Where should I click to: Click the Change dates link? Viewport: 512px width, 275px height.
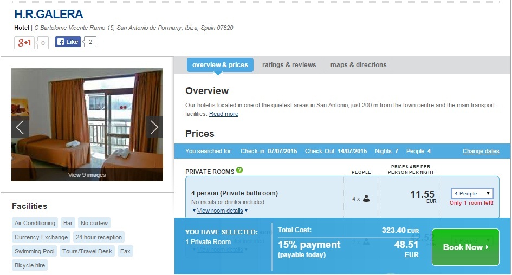[x=481, y=151]
